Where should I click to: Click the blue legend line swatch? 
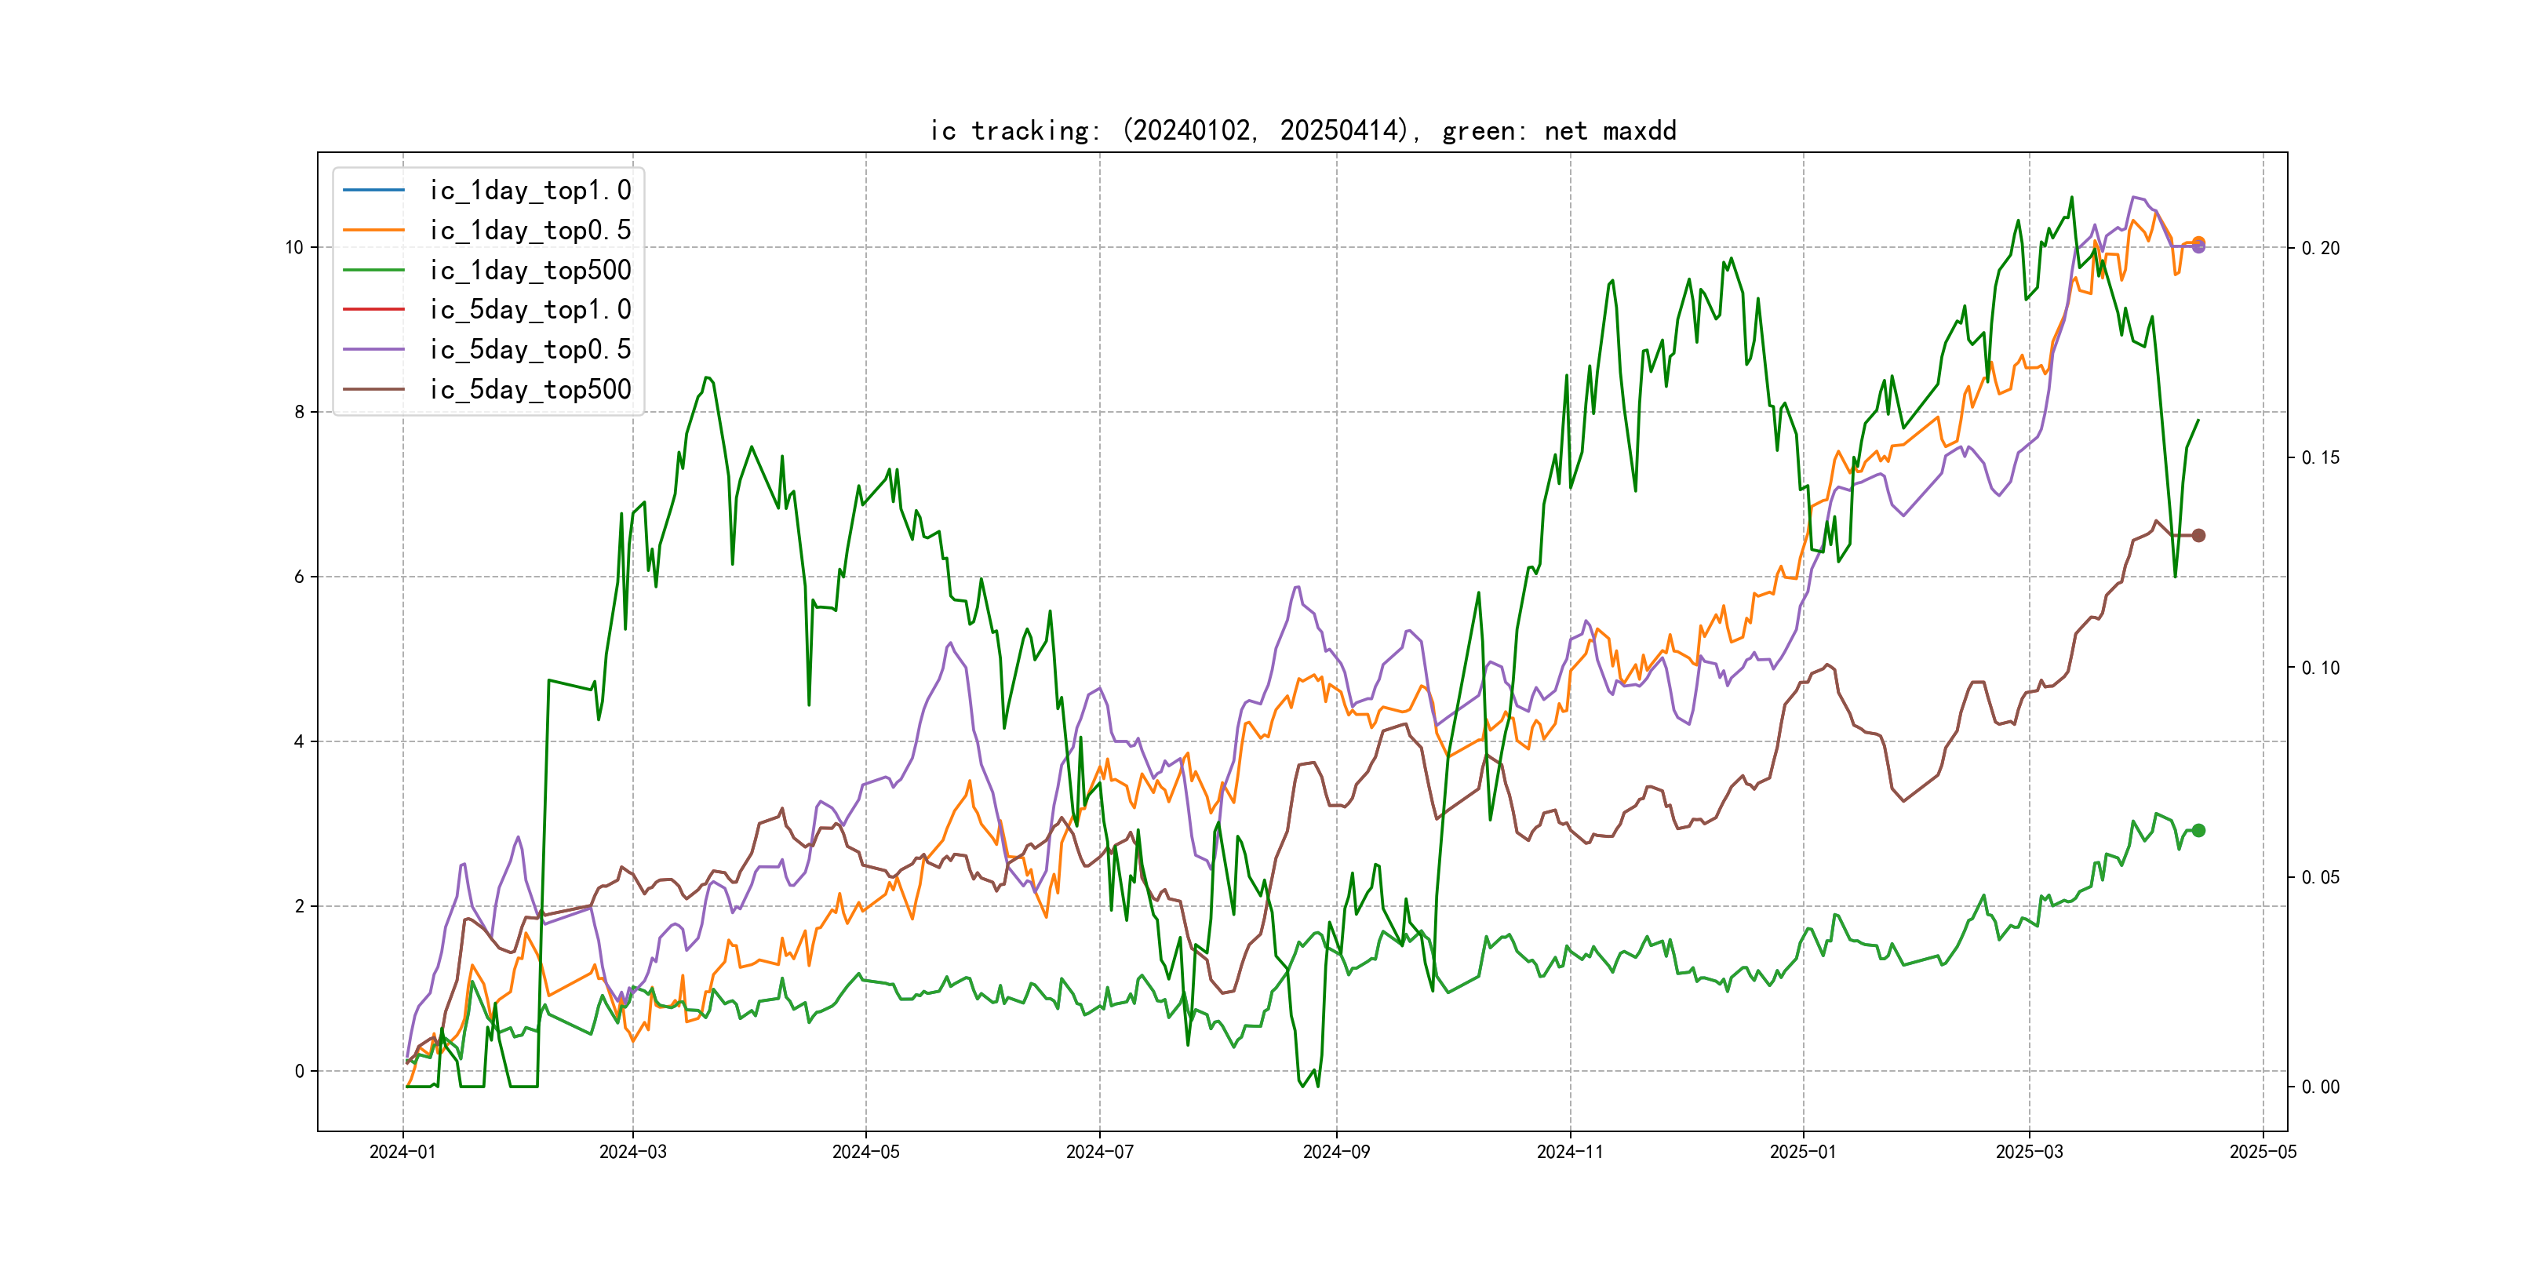pos(374,191)
